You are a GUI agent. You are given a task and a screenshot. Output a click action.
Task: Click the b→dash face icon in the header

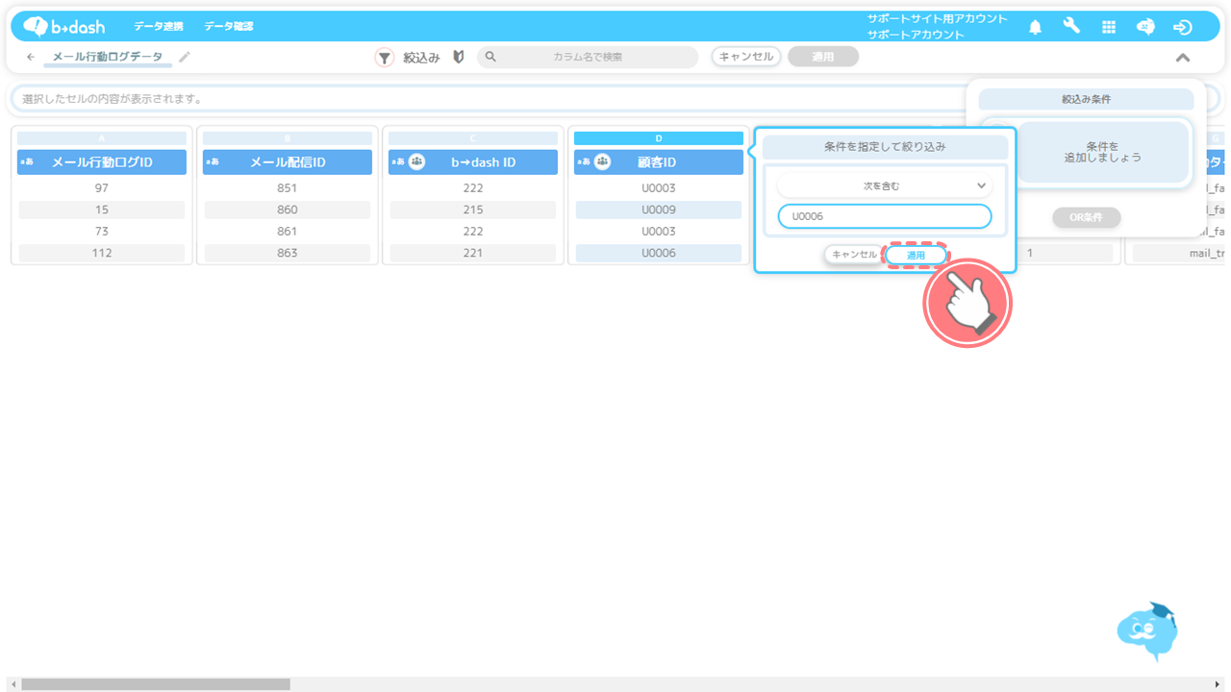coord(1145,27)
